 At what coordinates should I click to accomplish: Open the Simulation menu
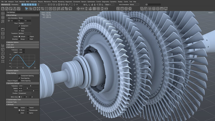click(34, 2)
